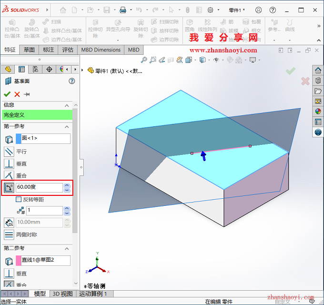Screen dimensions: 324x305
Task: Open the 草图 tab
Action: (x=29, y=50)
